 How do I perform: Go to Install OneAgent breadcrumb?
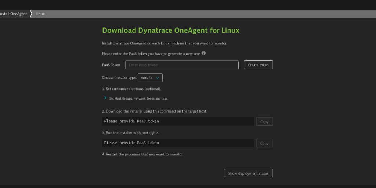click(x=14, y=14)
